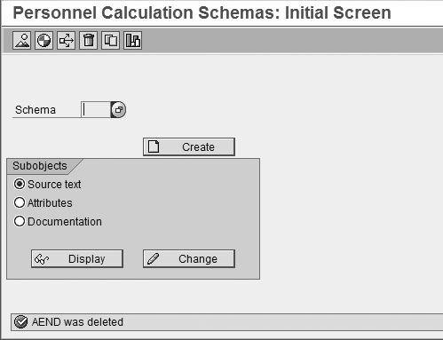443x340 pixels.
Task: Select the Documentation radio button
Action: (x=20, y=221)
